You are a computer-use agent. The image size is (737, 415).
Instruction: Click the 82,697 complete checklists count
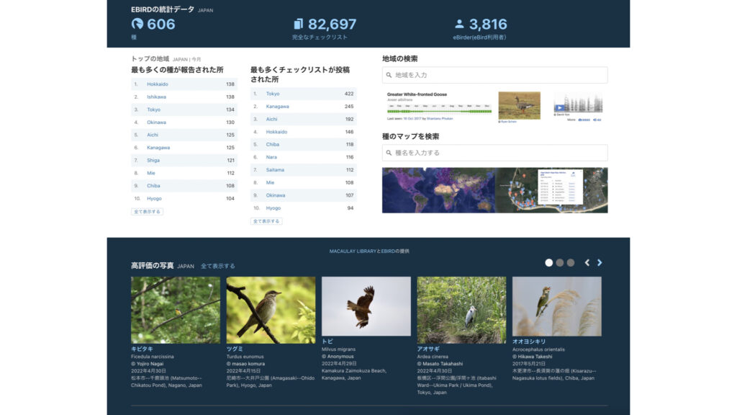(332, 24)
